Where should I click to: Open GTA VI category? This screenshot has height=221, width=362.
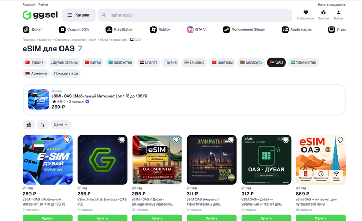197,29
